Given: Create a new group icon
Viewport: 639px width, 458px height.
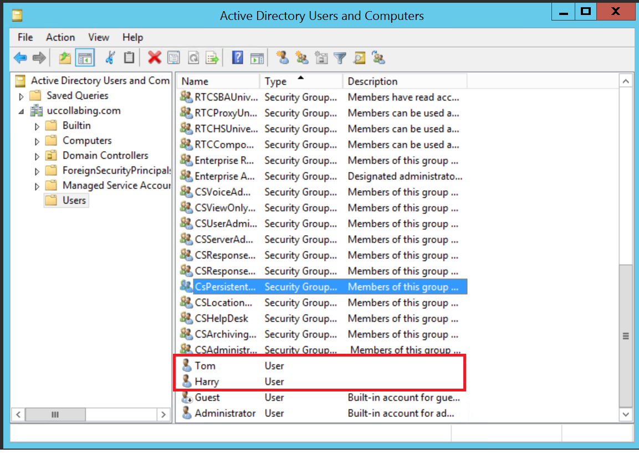Looking at the screenshot, I should click(x=301, y=58).
